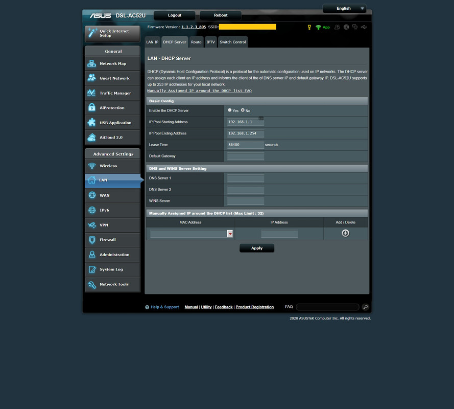Expand MAC Address client list dropdown arrow
Image resolution: width=454 pixels, height=409 pixels.
pyautogui.click(x=230, y=234)
